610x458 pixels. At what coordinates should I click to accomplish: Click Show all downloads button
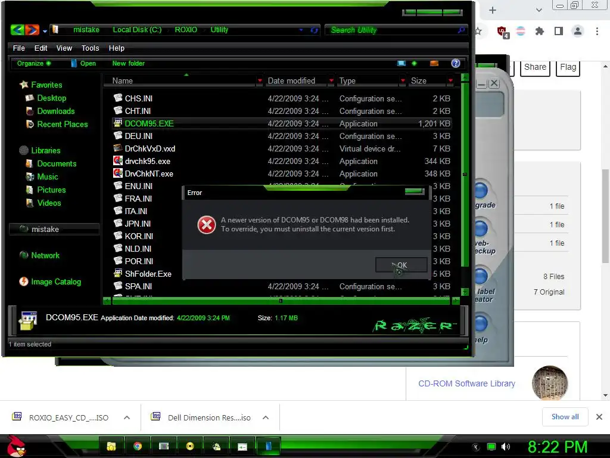click(x=565, y=417)
